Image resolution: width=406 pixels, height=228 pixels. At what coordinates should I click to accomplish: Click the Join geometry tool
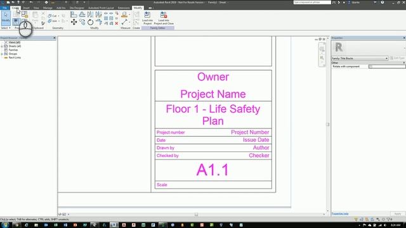(x=52, y=21)
